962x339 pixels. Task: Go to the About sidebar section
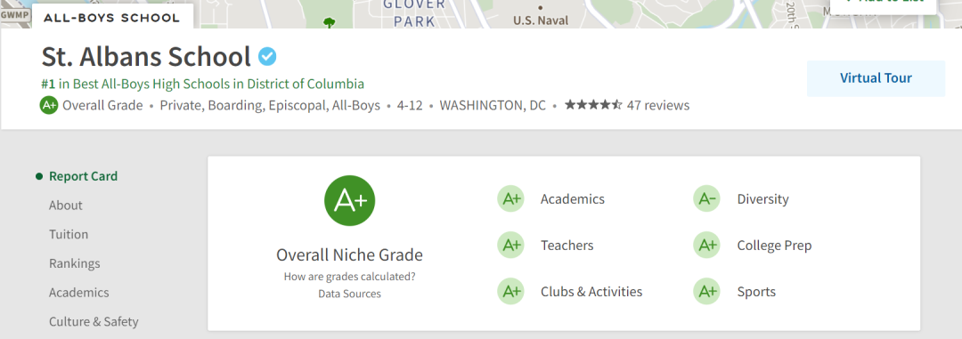(66, 206)
